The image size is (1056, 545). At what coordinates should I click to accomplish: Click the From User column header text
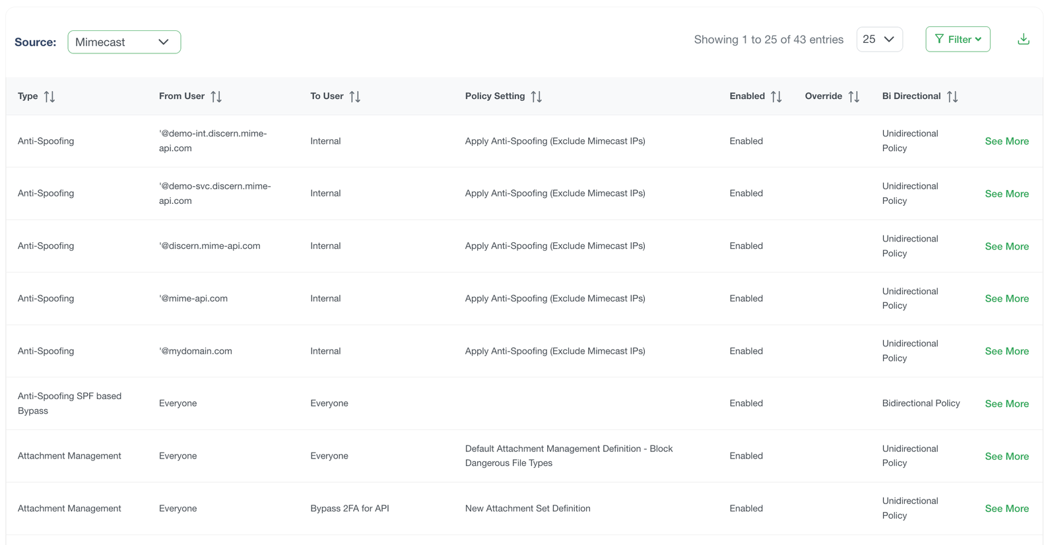pyautogui.click(x=181, y=96)
